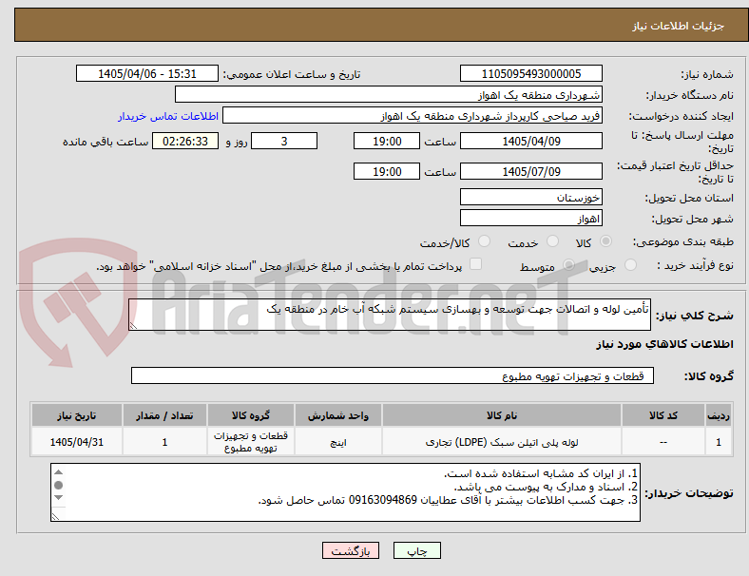Click the گروه کالا column header
Image resolution: width=749 pixels, height=576 pixels.
point(250,415)
